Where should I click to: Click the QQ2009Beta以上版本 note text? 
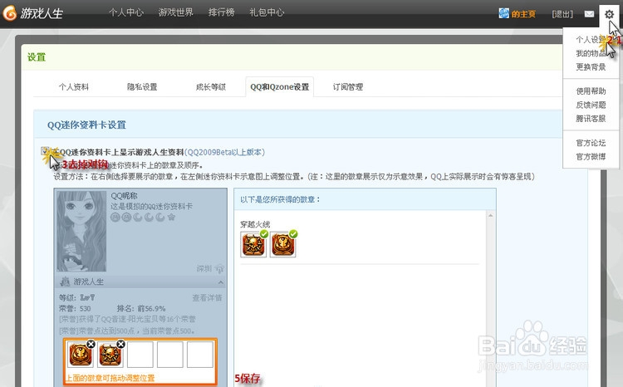tap(224, 152)
